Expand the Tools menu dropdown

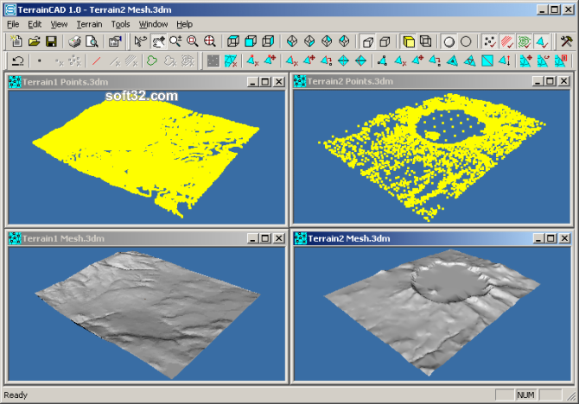121,24
